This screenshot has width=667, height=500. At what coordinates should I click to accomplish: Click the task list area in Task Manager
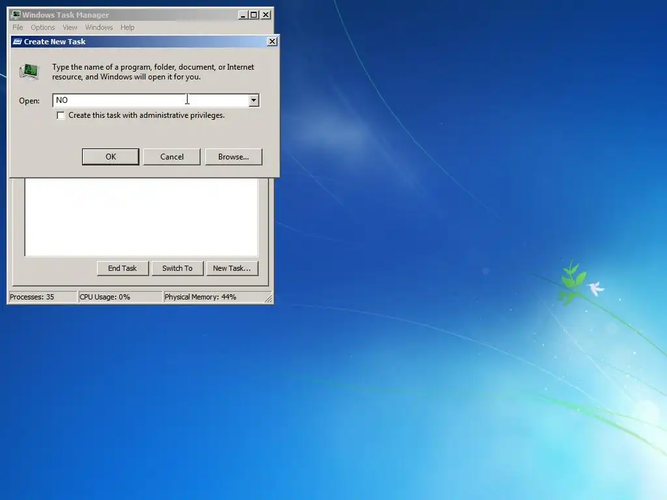pos(141,217)
